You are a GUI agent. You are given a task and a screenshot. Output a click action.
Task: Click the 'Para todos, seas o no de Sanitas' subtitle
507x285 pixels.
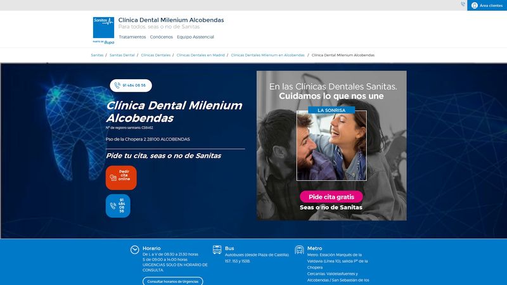click(159, 27)
